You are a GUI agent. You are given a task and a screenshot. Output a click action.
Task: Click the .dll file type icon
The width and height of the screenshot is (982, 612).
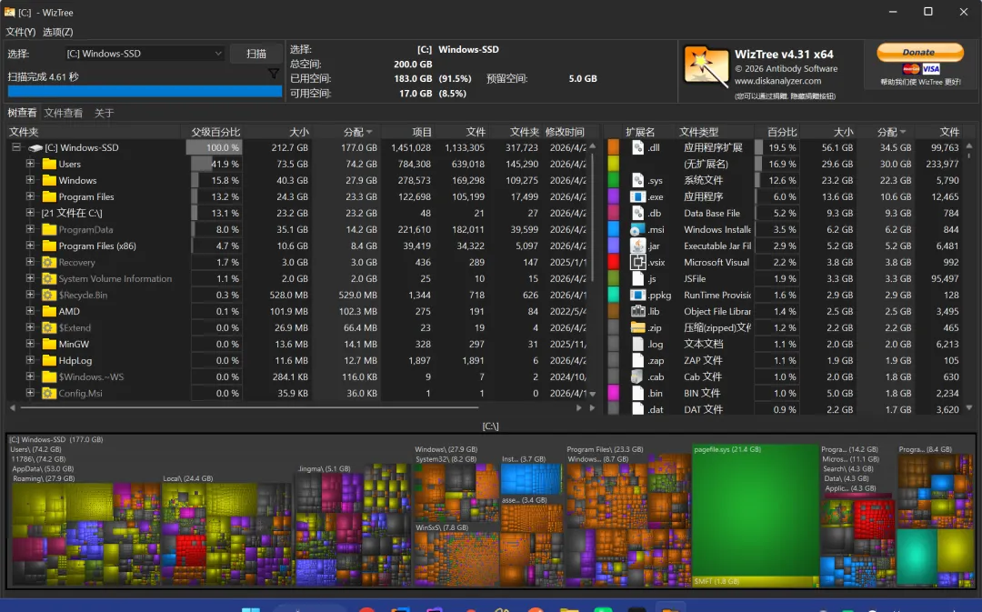[x=637, y=148]
